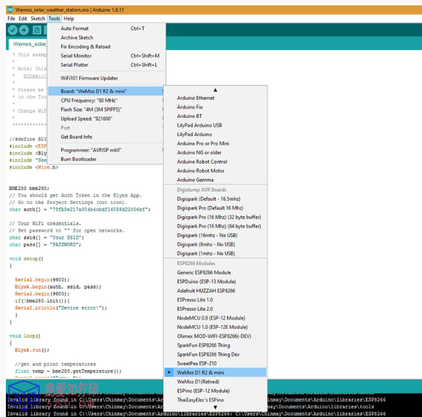Select ESPresso Lite 1.0 board
422x417 pixels.
click(x=215, y=300)
